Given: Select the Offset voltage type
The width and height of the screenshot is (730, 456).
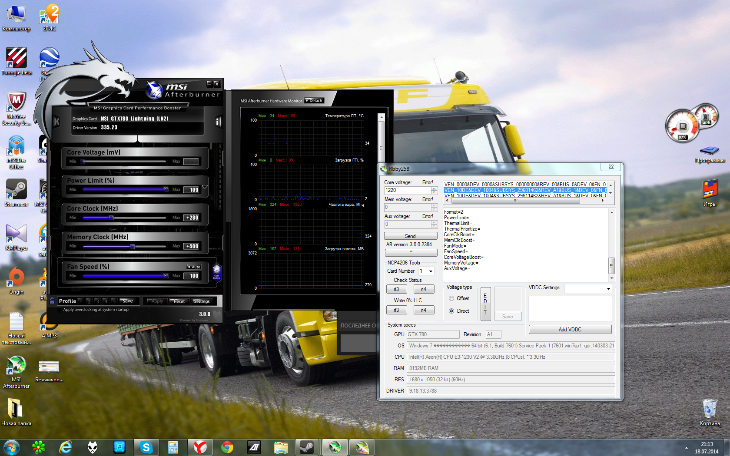Looking at the screenshot, I should click(451, 298).
